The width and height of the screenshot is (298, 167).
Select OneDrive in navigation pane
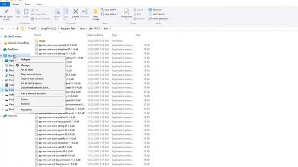pyautogui.click(x=13, y=50)
